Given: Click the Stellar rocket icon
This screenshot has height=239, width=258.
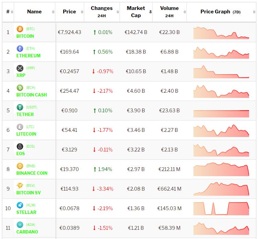Looking at the screenshot, I should pyautogui.click(x=20, y=205).
